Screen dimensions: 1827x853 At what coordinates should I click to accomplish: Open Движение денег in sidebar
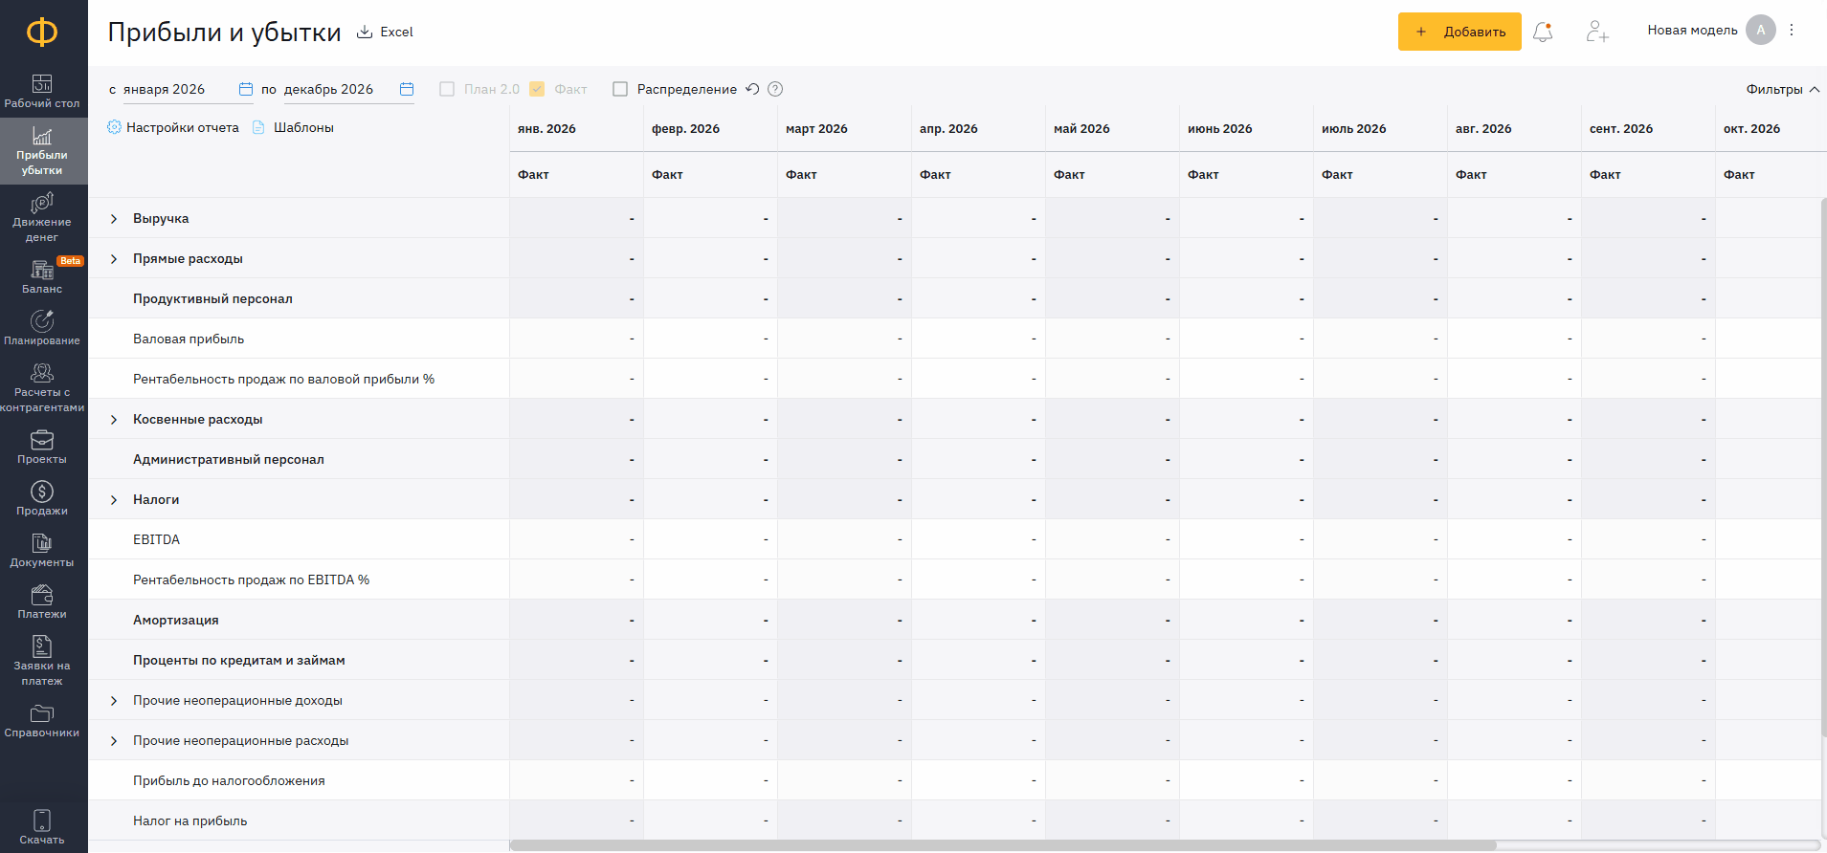42,217
